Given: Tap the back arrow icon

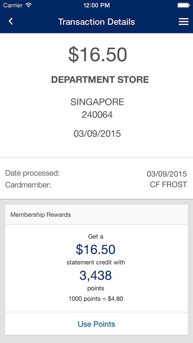Looking at the screenshot, I should pyautogui.click(x=10, y=22).
